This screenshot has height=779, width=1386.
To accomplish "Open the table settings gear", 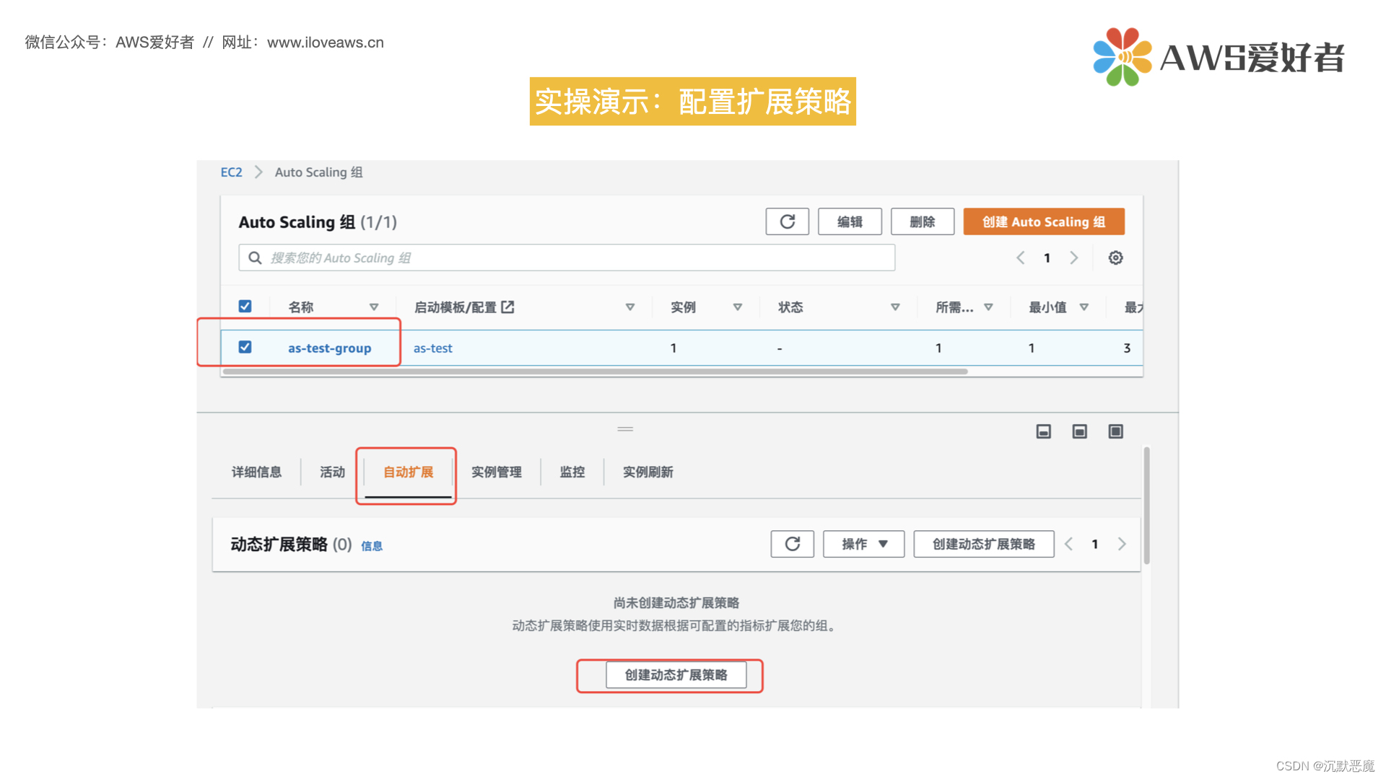I will (1115, 258).
